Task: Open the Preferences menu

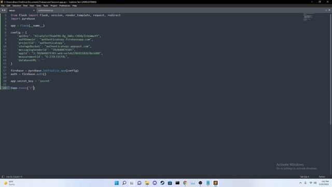Action: pos(64,6)
